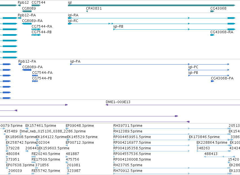
Task: Select the CG43068 gene label
Action: [218, 8]
